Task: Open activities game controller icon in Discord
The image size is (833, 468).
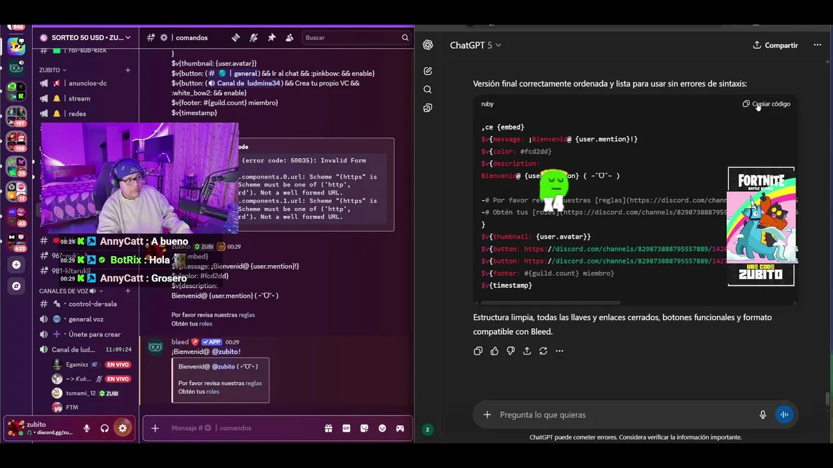Action: pos(400,428)
